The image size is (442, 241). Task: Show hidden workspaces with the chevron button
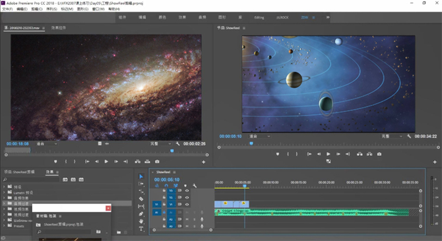(328, 17)
